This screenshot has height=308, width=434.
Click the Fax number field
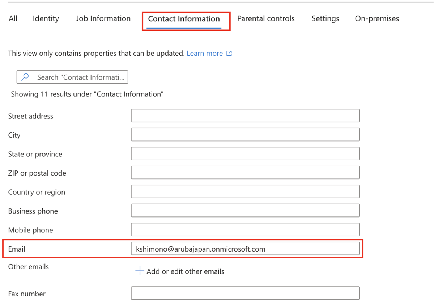245,293
